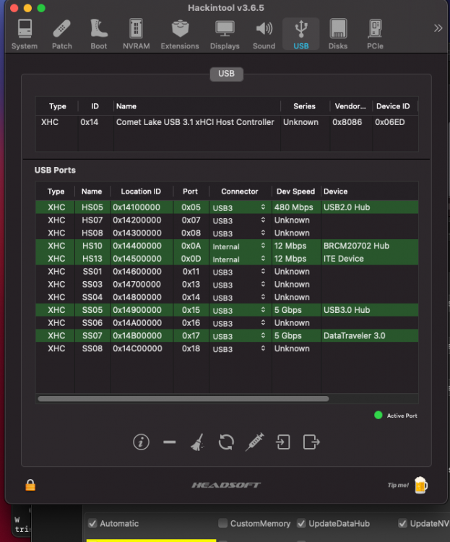
Task: Click the broom clear-all icon
Action: pos(198,442)
